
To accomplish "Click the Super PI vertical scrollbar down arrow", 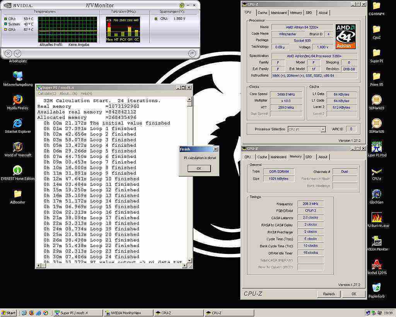I will pos(189,260).
